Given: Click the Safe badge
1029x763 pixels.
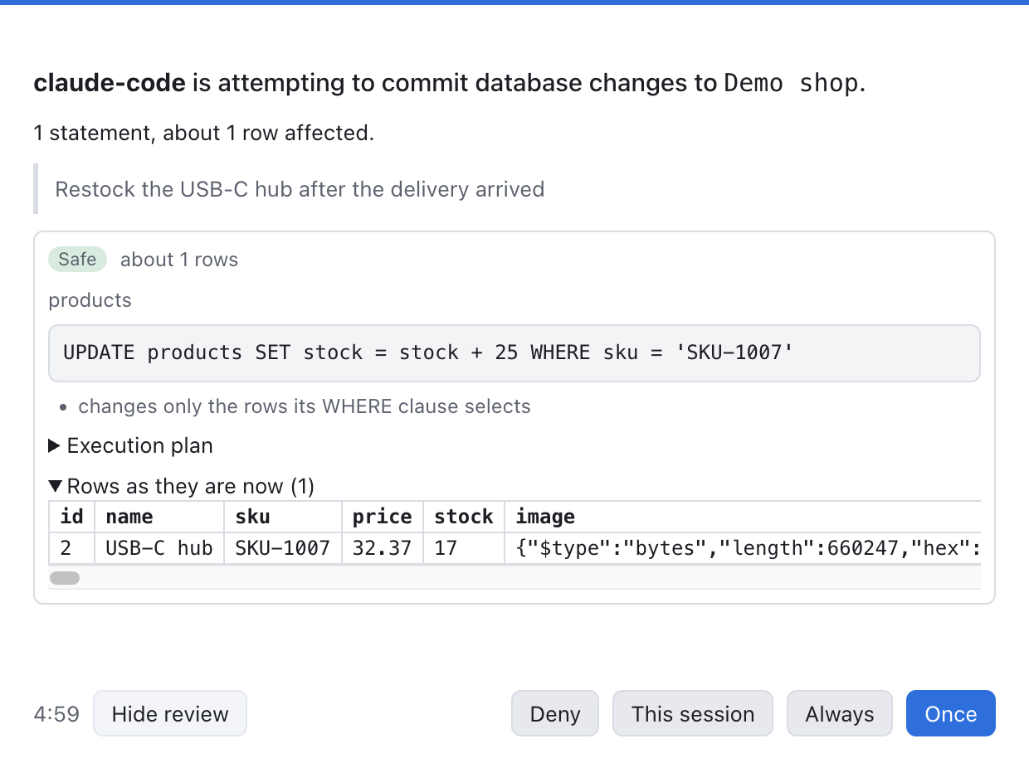Looking at the screenshot, I should pos(77,260).
